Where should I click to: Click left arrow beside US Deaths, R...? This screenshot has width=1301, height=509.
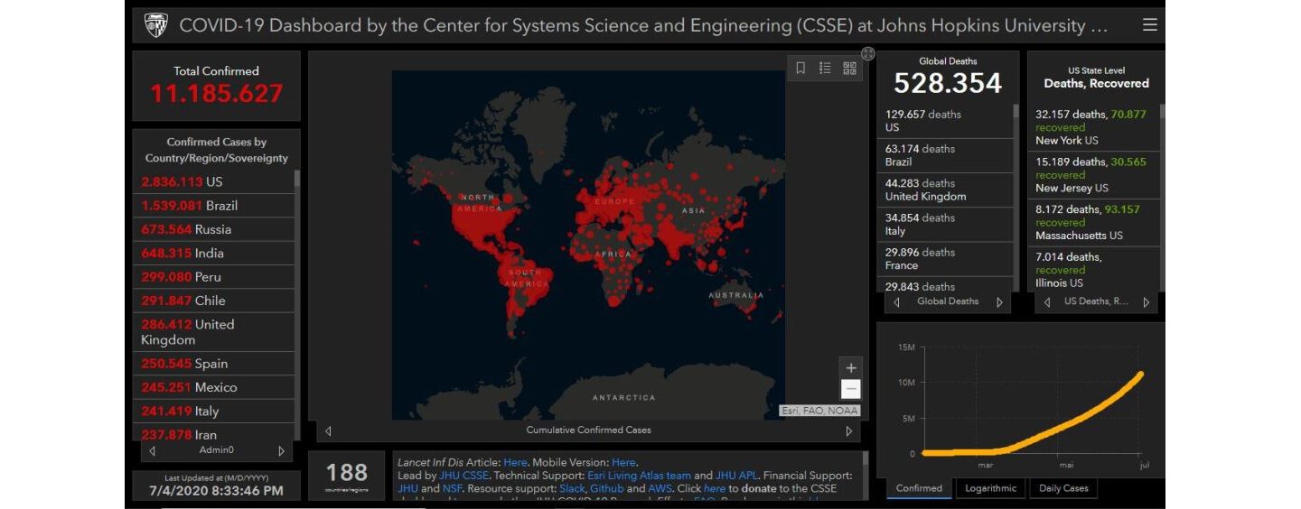[1047, 302]
